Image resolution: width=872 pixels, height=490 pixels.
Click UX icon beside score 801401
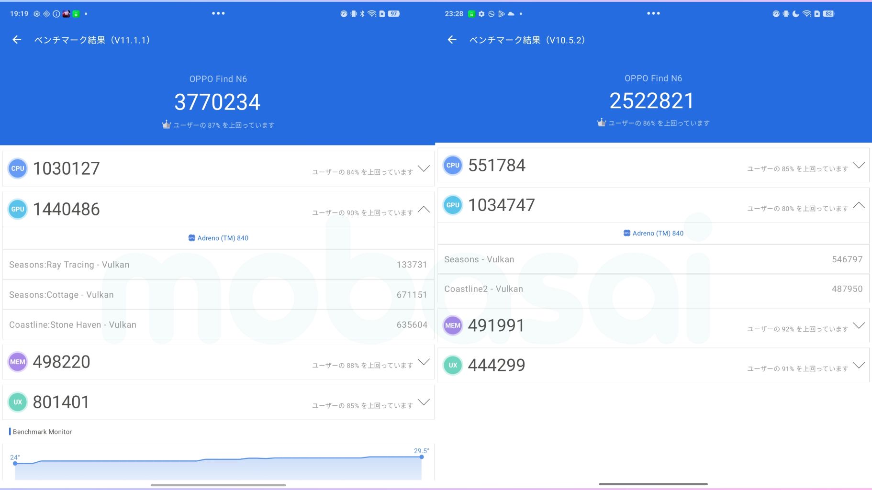point(18,402)
